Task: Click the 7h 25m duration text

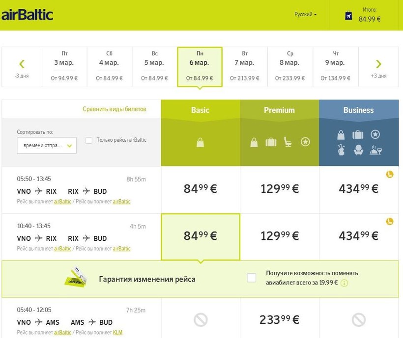Action: coord(136,311)
